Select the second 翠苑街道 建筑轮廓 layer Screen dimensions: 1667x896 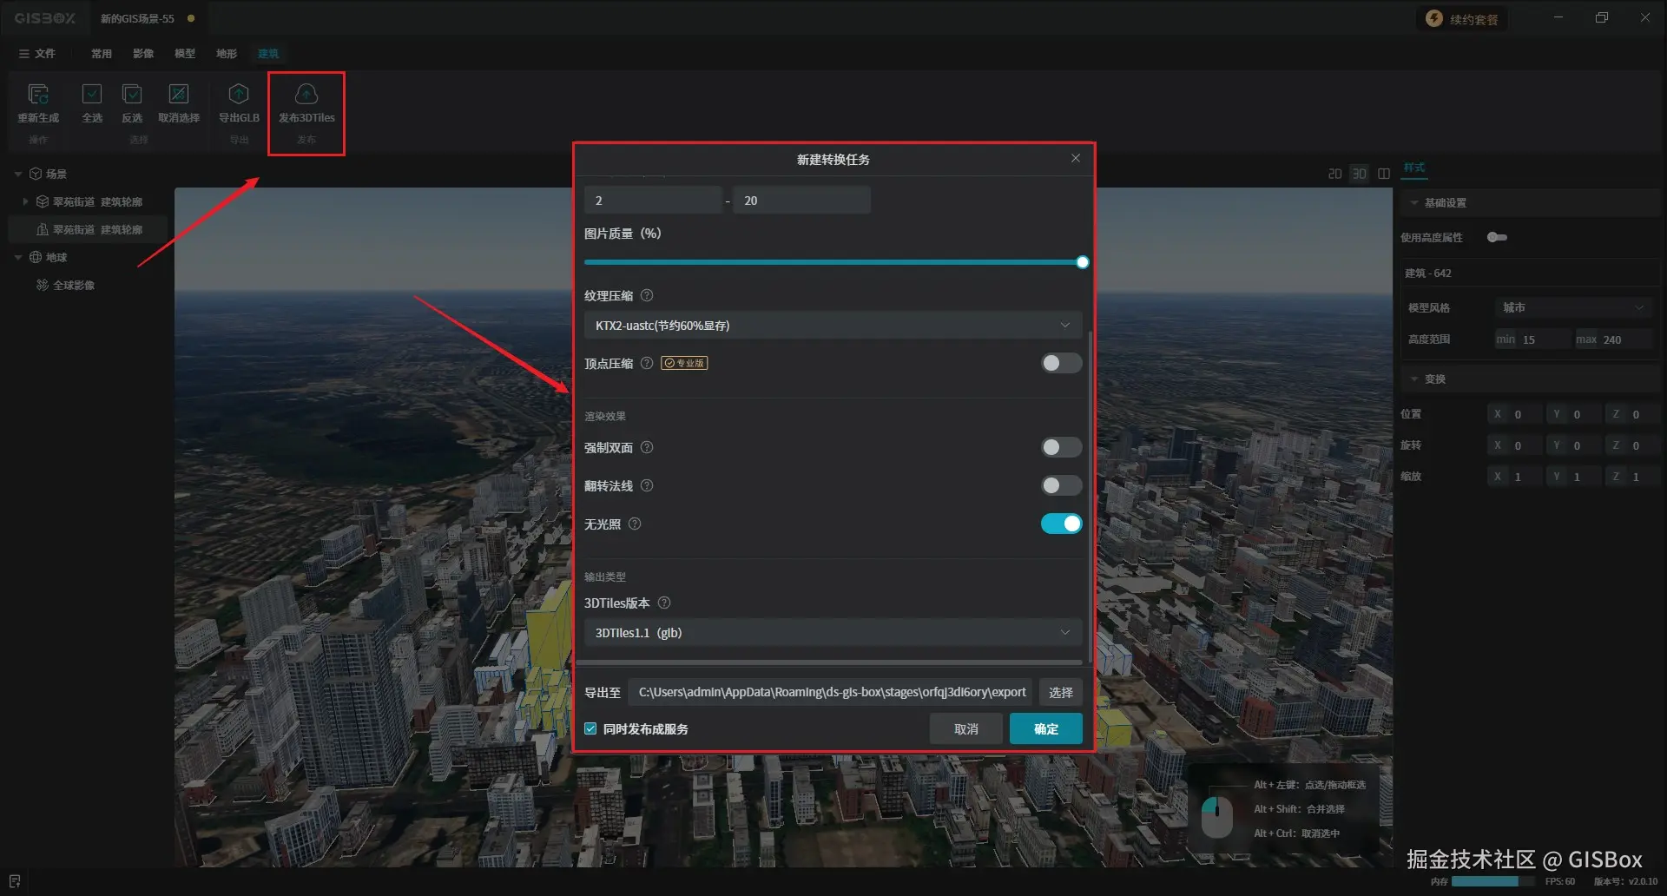click(89, 230)
